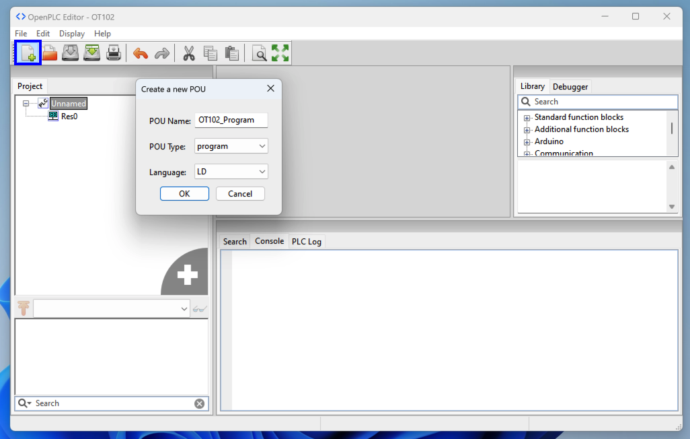Image resolution: width=690 pixels, height=439 pixels.
Task: Expand the Communication library category
Action: click(527, 154)
